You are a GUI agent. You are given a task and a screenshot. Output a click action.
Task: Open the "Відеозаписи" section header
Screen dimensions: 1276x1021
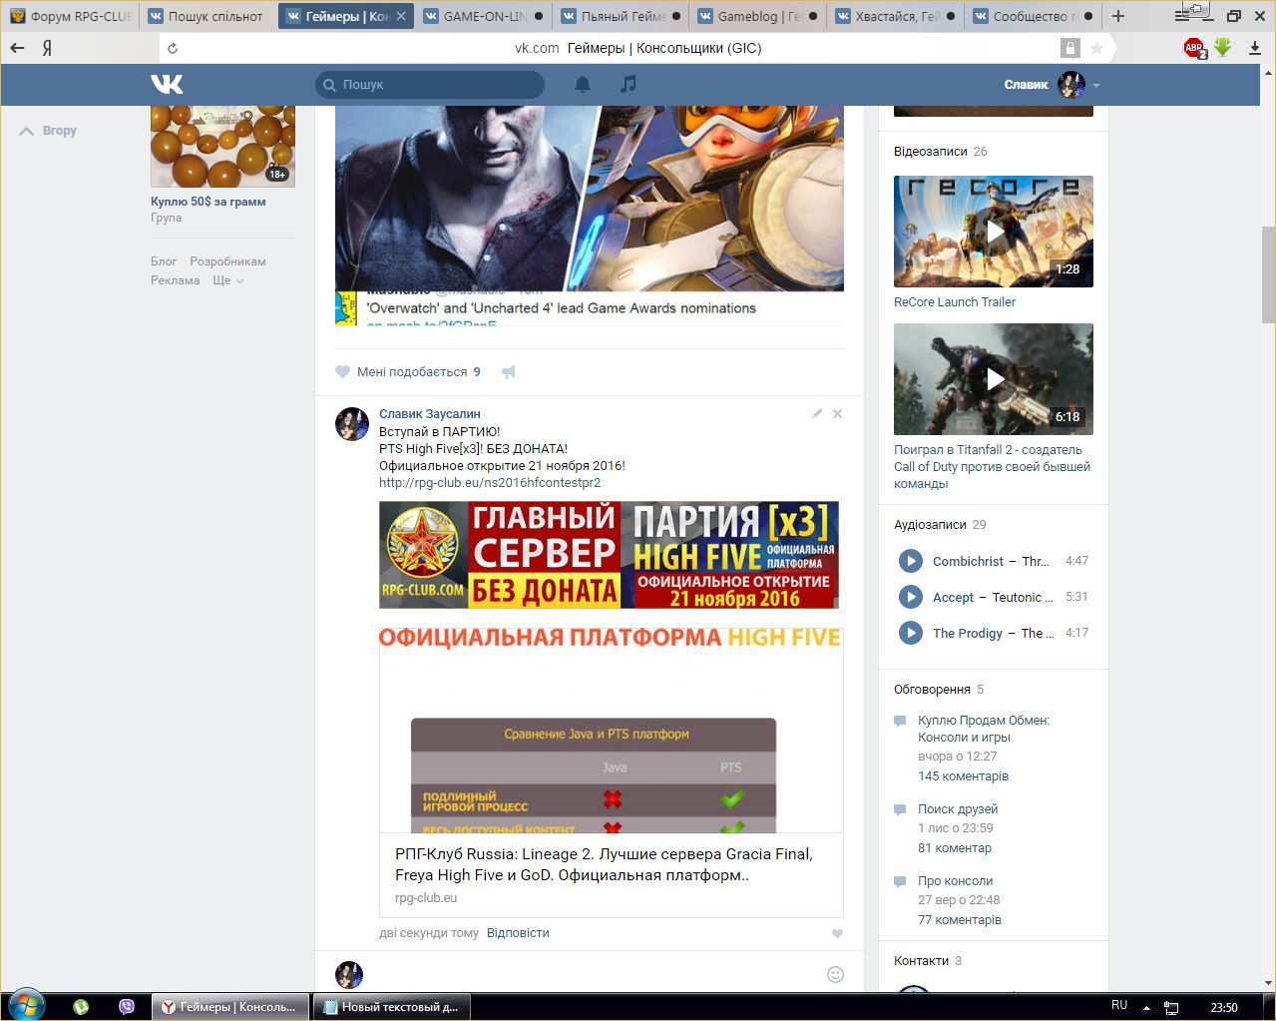pos(931,152)
